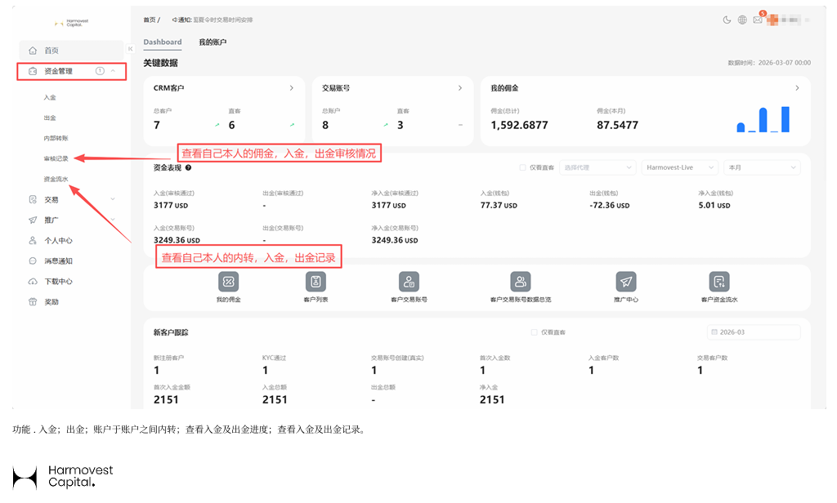Click the 资金管理 wallet icon
Viewport: 837px width, 503px height.
[33, 71]
